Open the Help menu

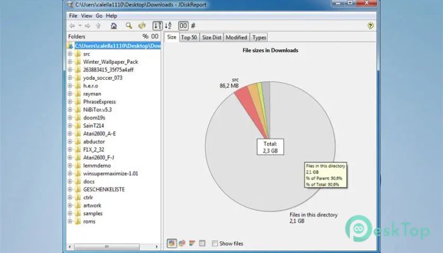(x=111, y=16)
